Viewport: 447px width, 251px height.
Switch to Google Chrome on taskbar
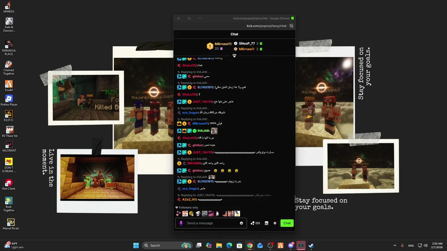point(250,245)
